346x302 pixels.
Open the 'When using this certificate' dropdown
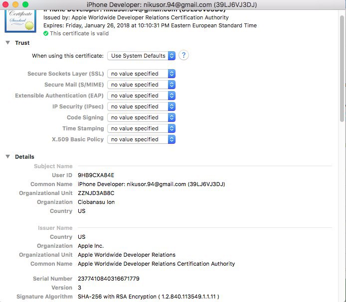[x=141, y=56]
